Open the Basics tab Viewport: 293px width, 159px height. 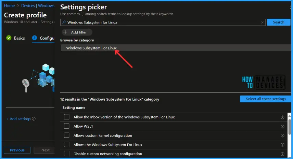(x=15, y=38)
